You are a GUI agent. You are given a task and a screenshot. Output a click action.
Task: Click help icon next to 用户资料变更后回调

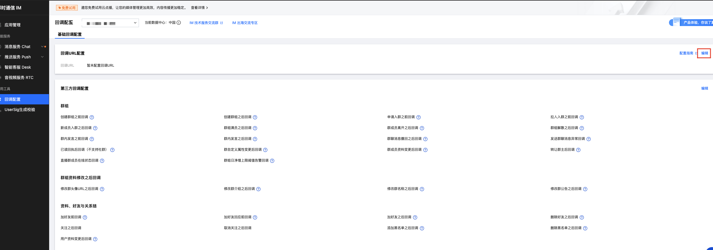(95, 239)
